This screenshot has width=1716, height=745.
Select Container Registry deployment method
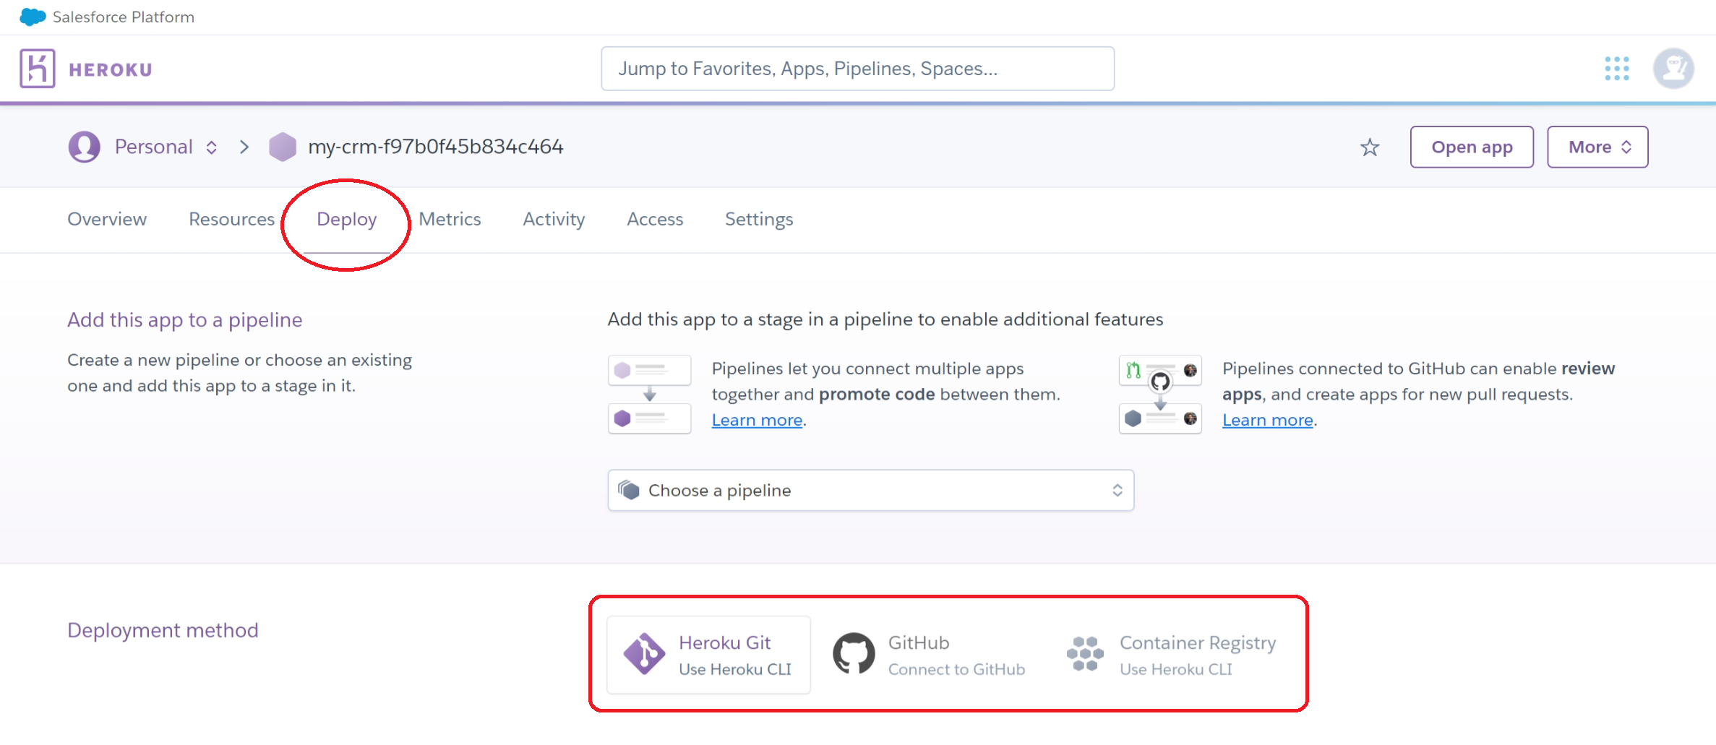click(x=1171, y=655)
